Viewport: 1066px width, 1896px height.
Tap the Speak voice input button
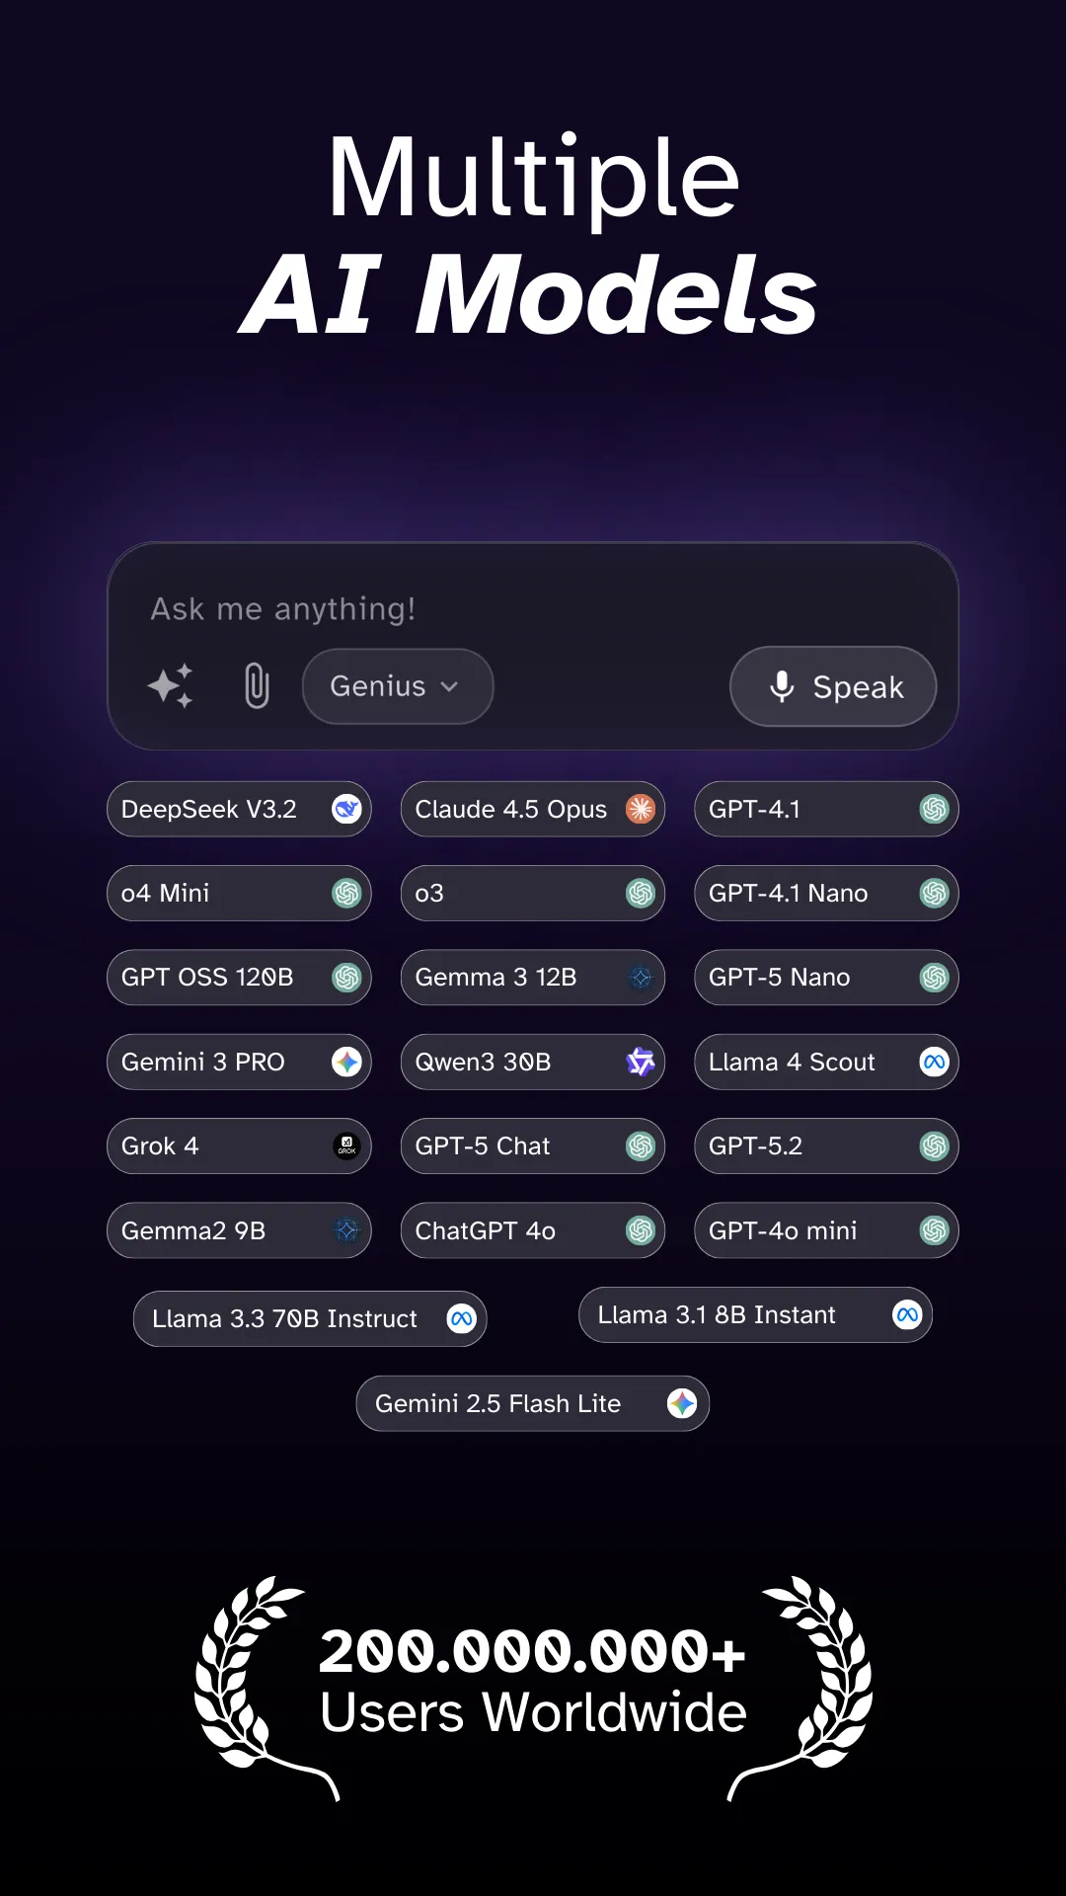point(833,686)
